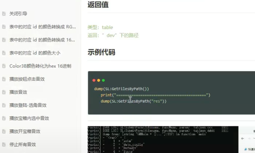Click the 示例代码 section heading
Image resolution: width=255 pixels, height=153 pixels.
coord(101,52)
